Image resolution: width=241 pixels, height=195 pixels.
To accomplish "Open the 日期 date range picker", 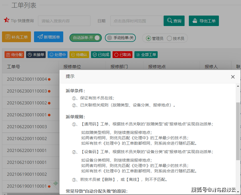I will pyautogui.click(x=136, y=20).
